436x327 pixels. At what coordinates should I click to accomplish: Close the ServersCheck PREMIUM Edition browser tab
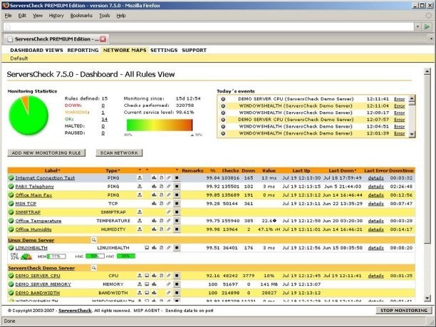(x=103, y=39)
